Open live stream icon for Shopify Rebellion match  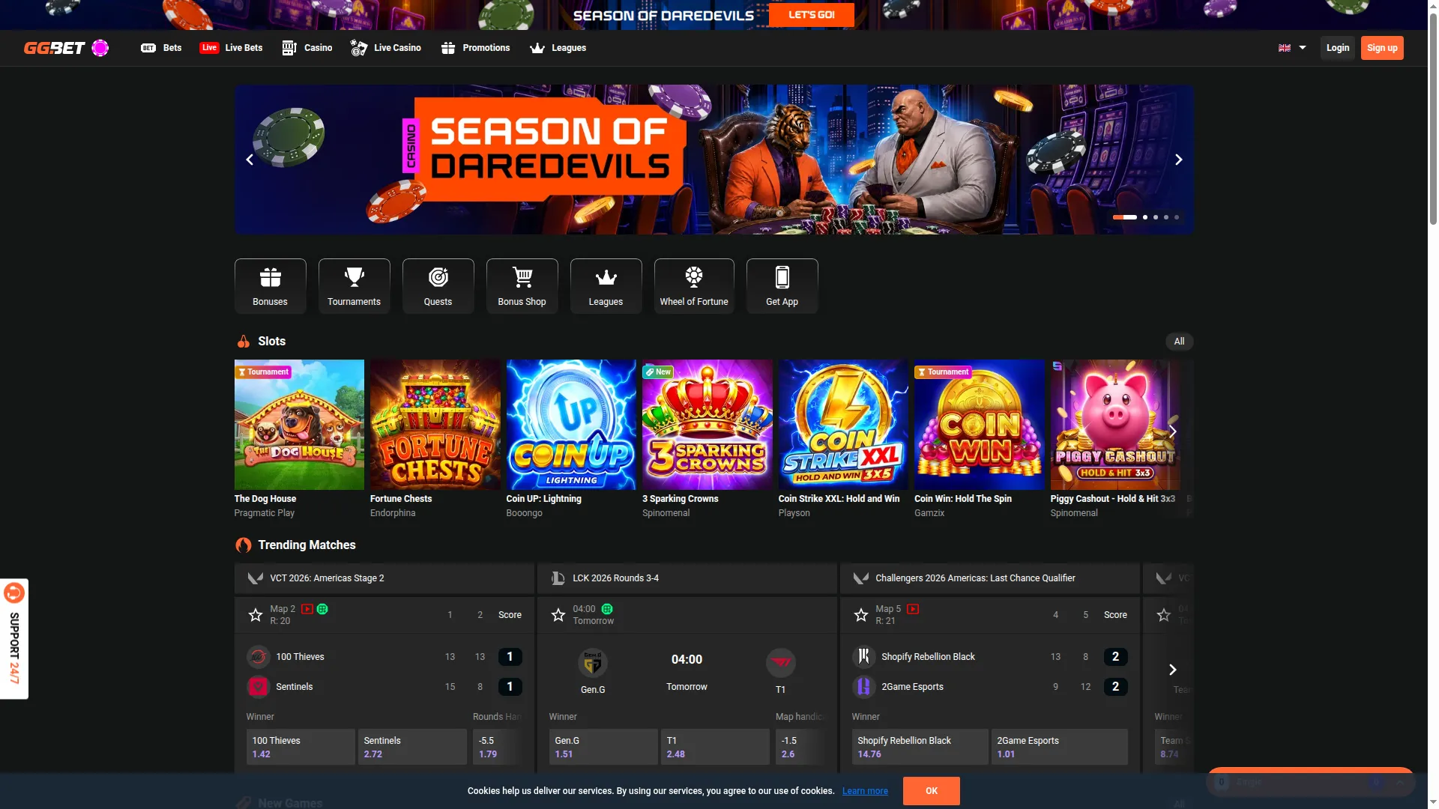[x=913, y=609]
